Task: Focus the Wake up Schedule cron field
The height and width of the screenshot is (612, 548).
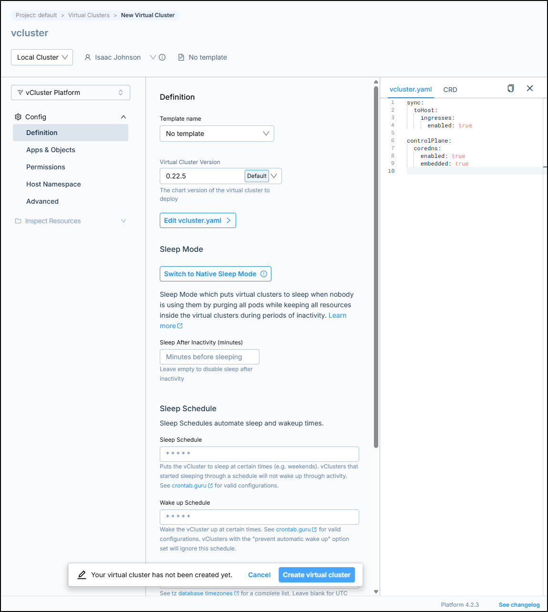Action: point(259,517)
